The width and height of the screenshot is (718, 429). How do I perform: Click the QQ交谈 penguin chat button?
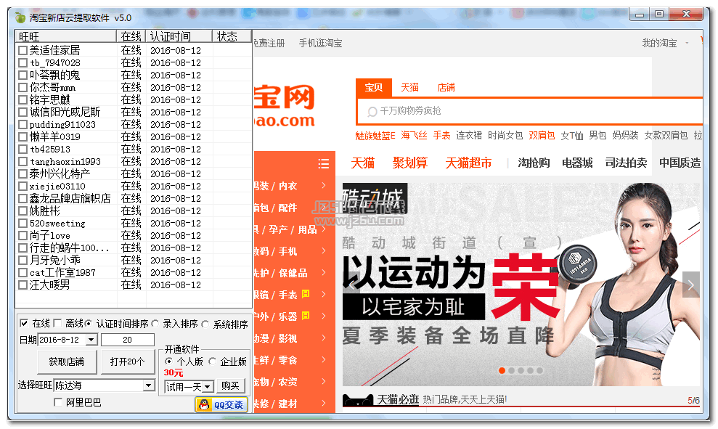[x=221, y=405]
